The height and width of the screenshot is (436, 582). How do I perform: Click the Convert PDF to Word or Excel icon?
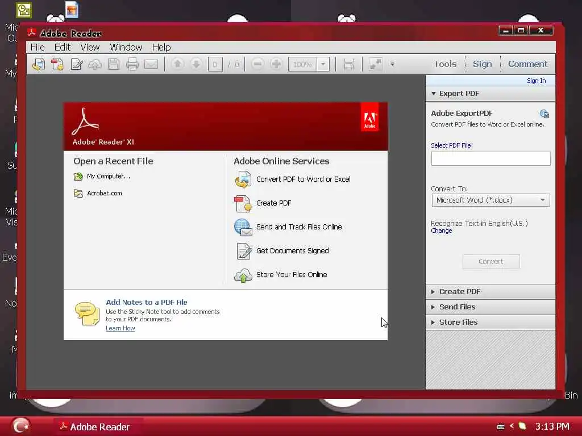243,179
